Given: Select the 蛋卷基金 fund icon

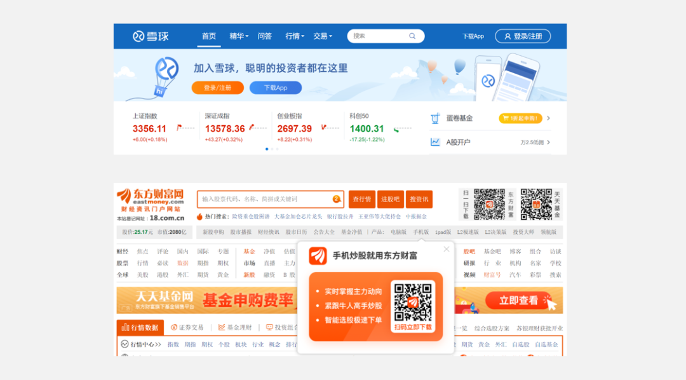Looking at the screenshot, I should pyautogui.click(x=434, y=119).
